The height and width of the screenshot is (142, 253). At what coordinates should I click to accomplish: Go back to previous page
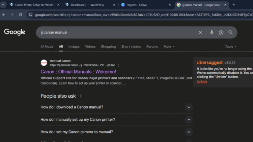(4, 15)
